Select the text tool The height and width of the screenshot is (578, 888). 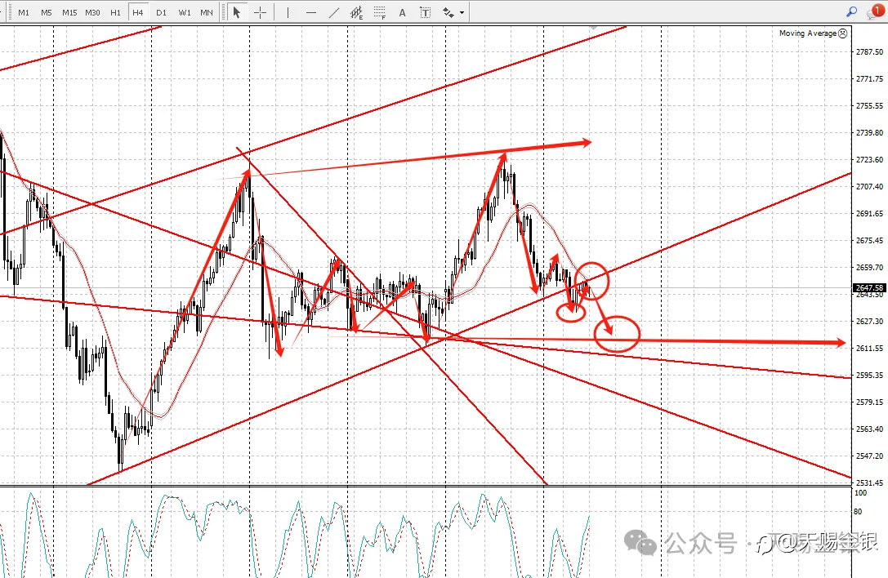point(402,12)
